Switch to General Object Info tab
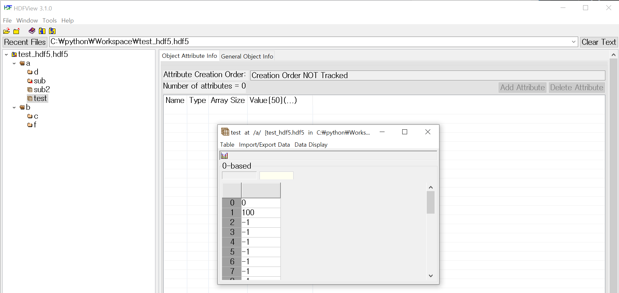Image resolution: width=619 pixels, height=293 pixels. (x=247, y=56)
